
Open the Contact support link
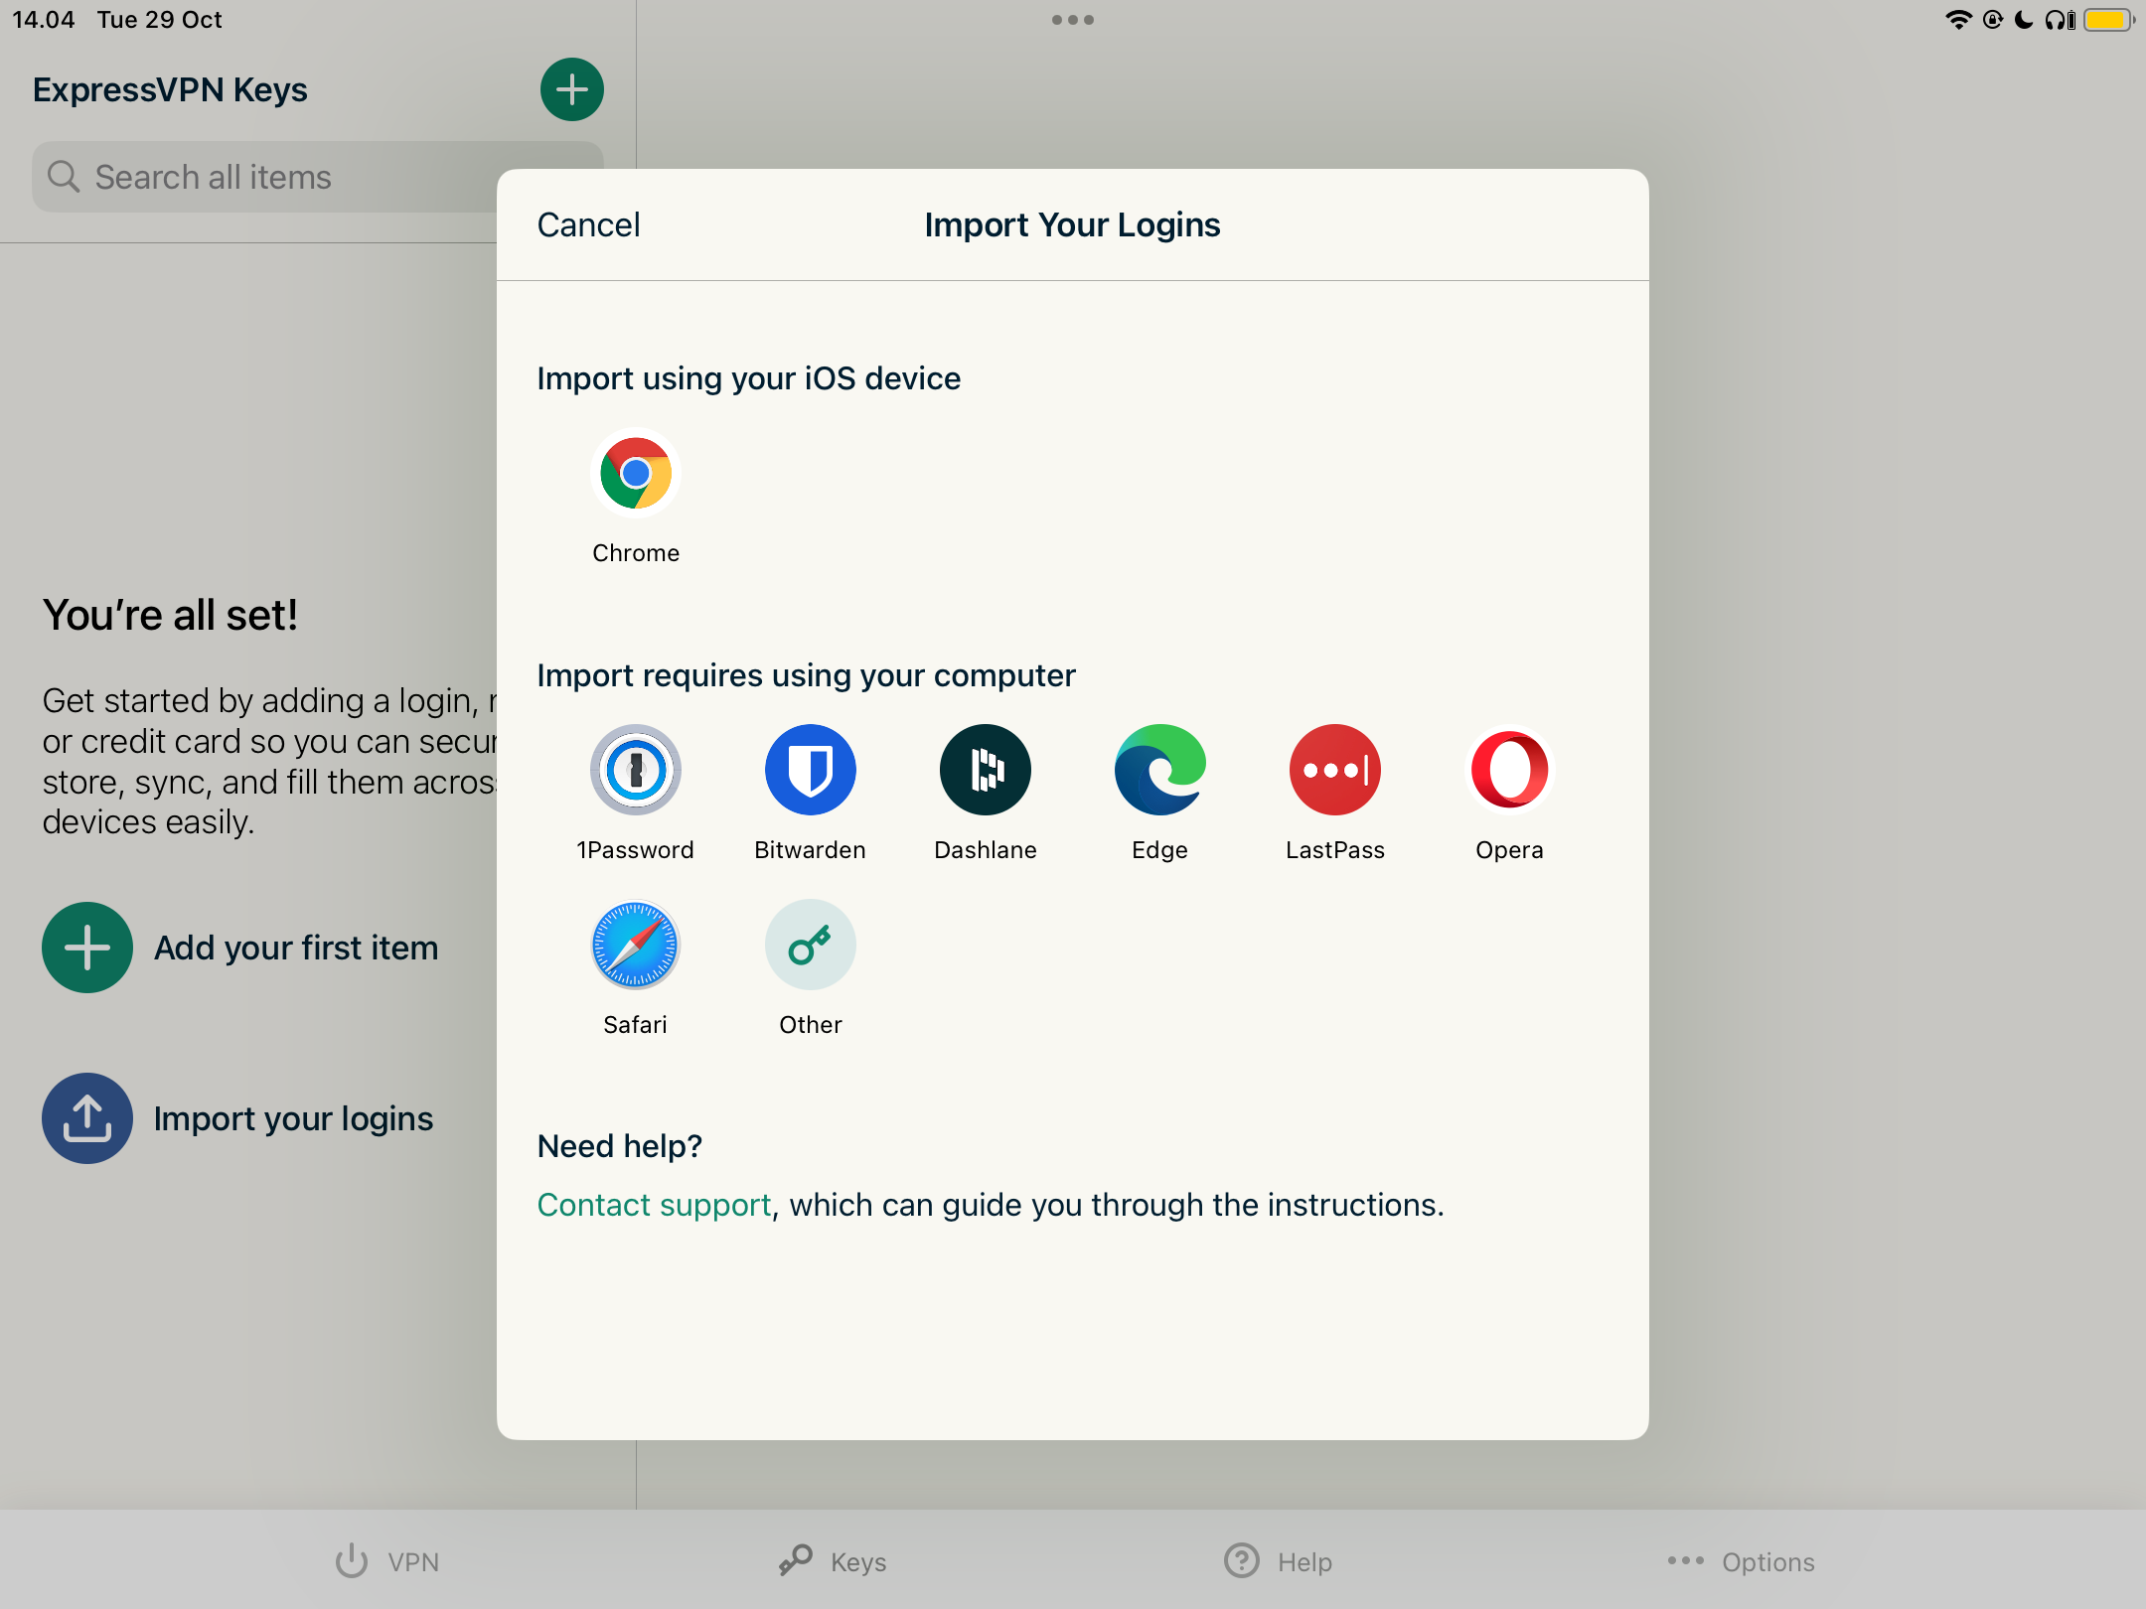(655, 1205)
